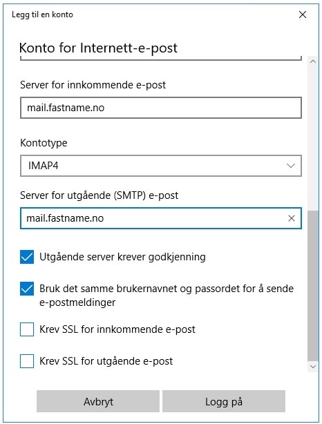322x424 pixels.
Task: Click the e-postmeldinger label text
Action: click(77, 302)
